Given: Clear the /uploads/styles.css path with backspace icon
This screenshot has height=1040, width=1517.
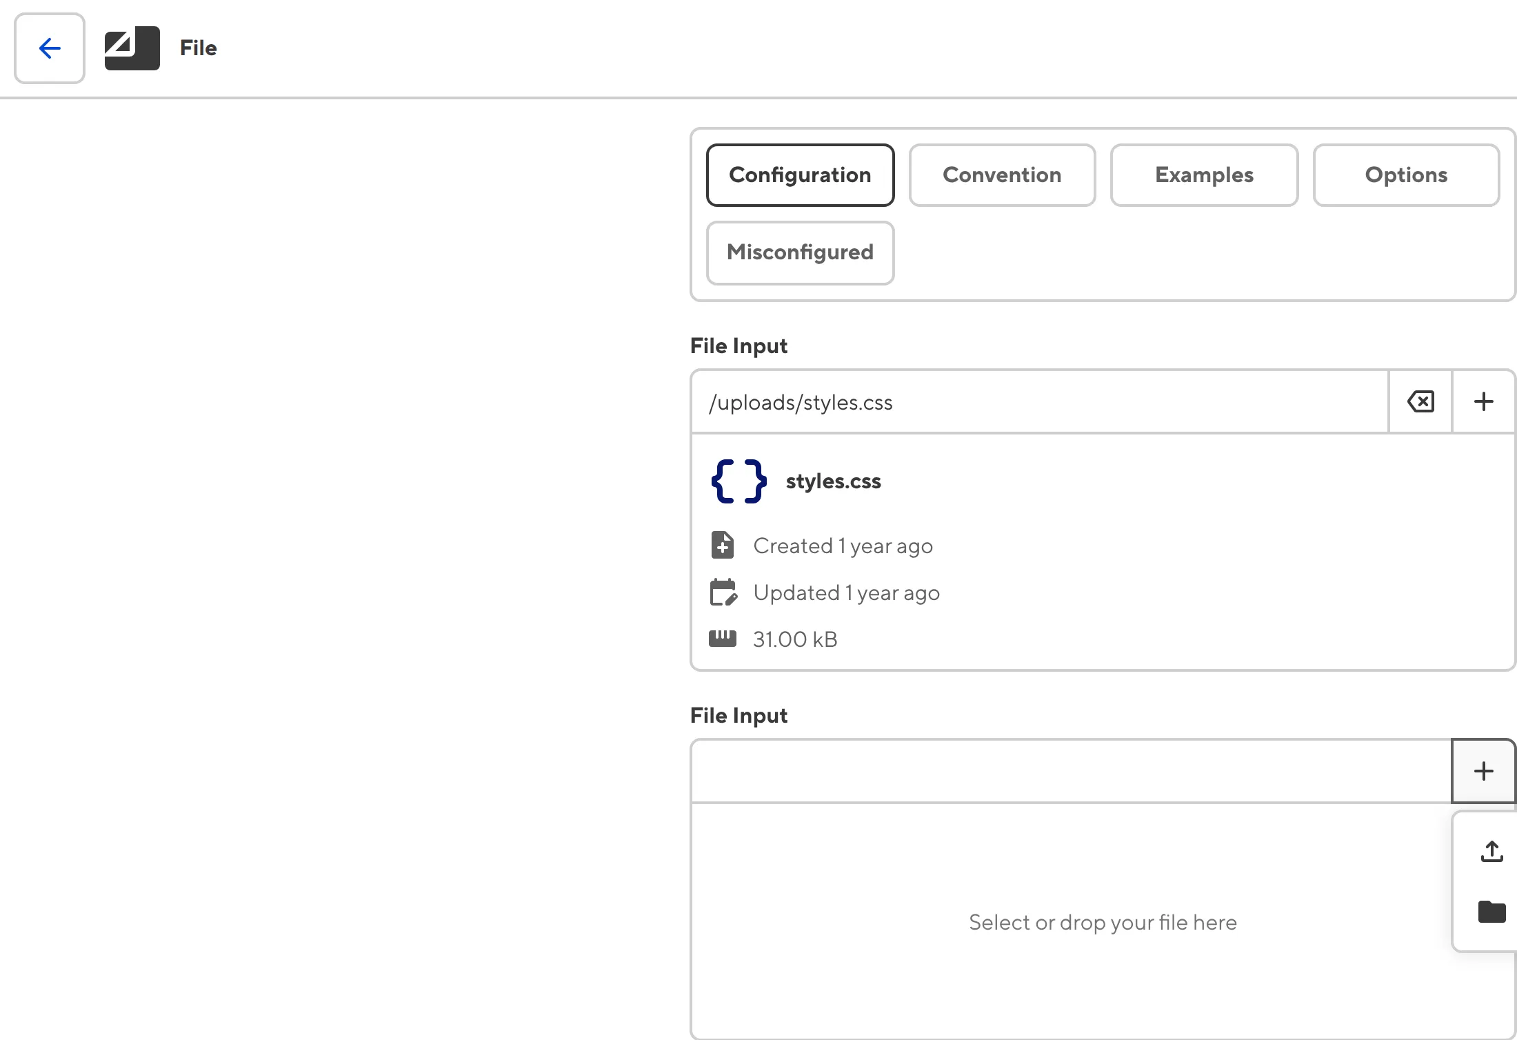Looking at the screenshot, I should click(x=1420, y=401).
